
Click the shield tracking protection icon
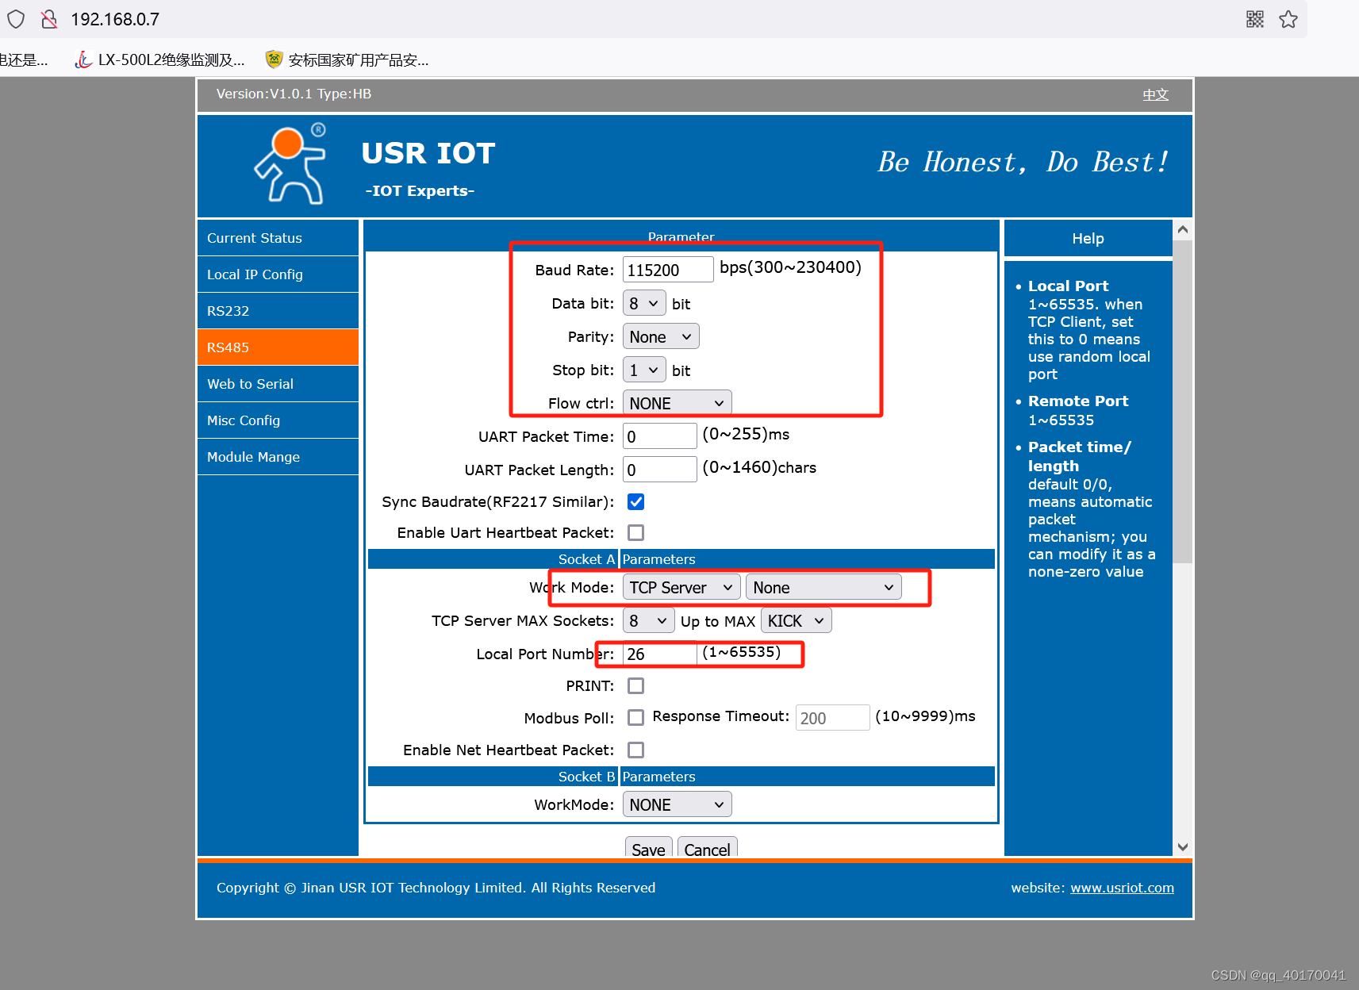pos(16,19)
